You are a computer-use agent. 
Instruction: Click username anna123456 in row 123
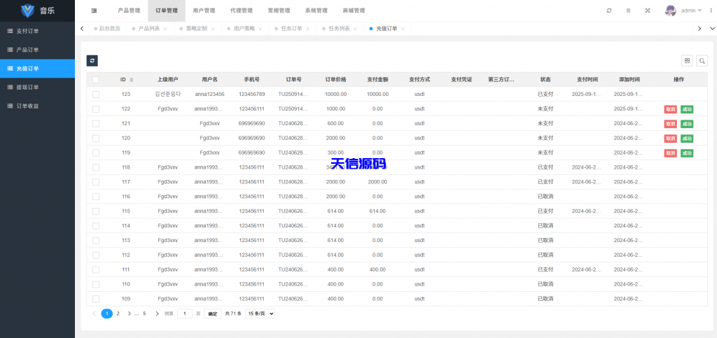[209, 94]
